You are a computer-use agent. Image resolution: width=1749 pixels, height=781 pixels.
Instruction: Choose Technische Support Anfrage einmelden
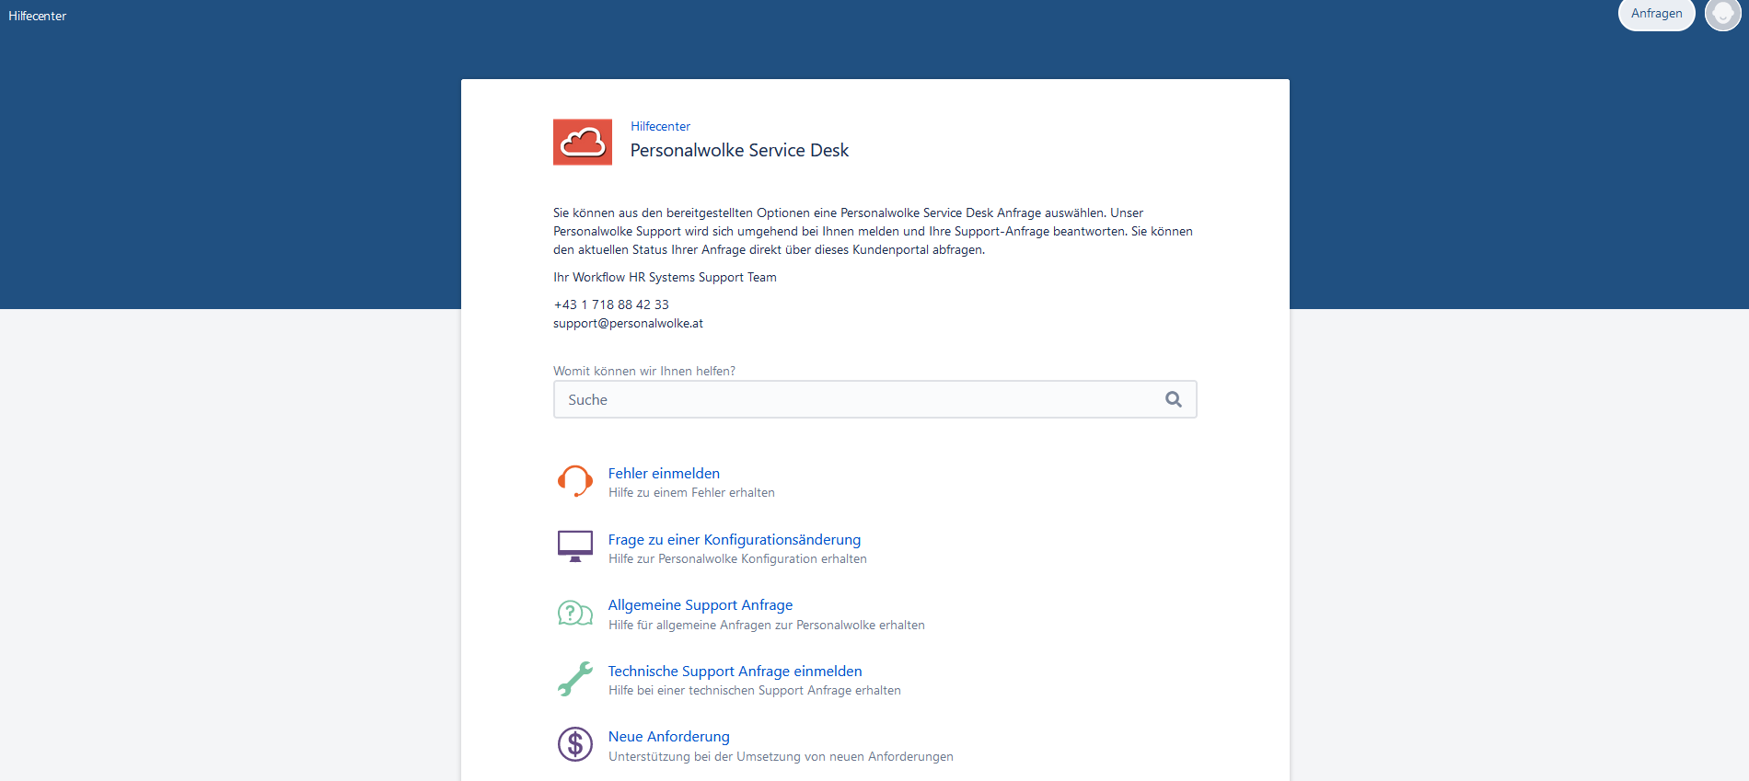(735, 672)
